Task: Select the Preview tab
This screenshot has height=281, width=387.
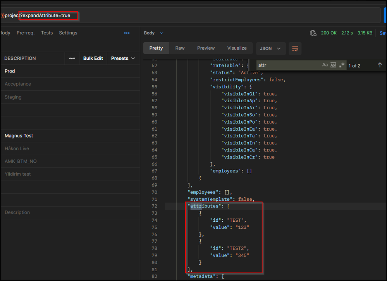Action: (206, 48)
